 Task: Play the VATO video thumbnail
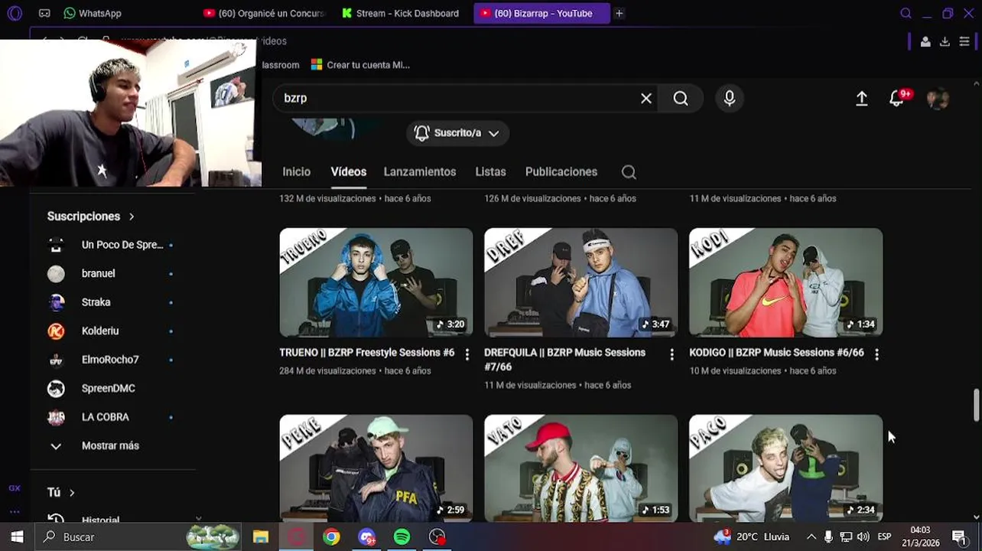pyautogui.click(x=581, y=468)
